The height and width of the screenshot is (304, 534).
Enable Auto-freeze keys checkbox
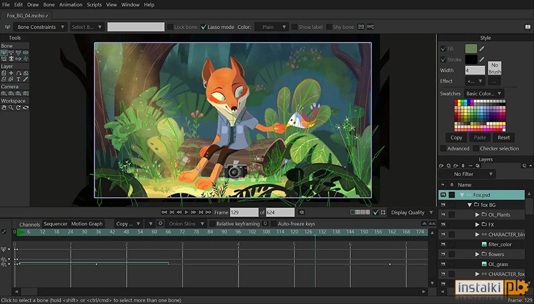click(274, 224)
